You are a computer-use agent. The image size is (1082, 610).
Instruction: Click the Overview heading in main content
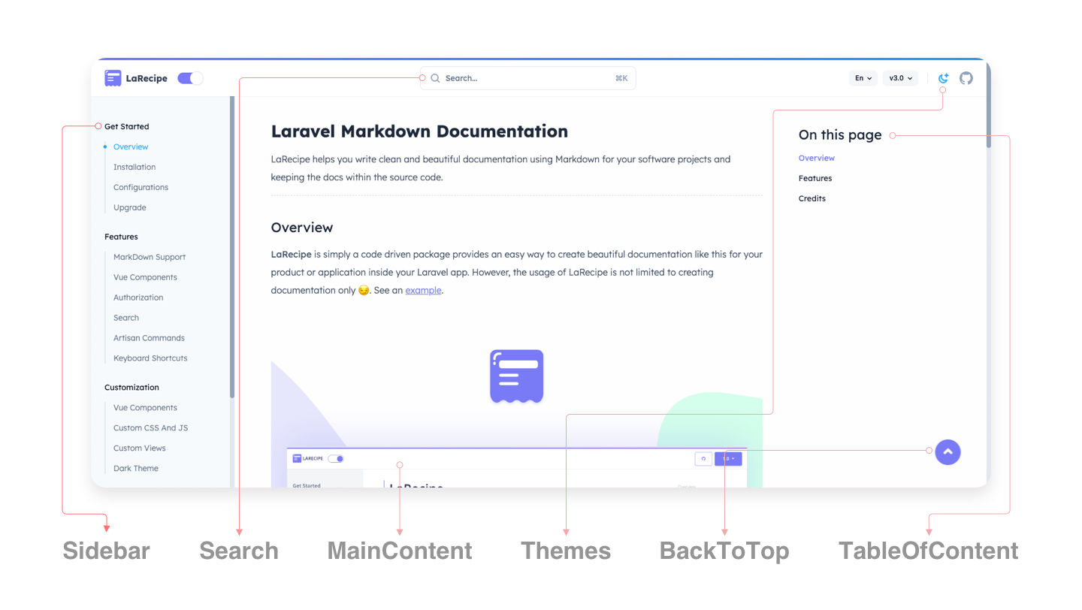tap(302, 228)
